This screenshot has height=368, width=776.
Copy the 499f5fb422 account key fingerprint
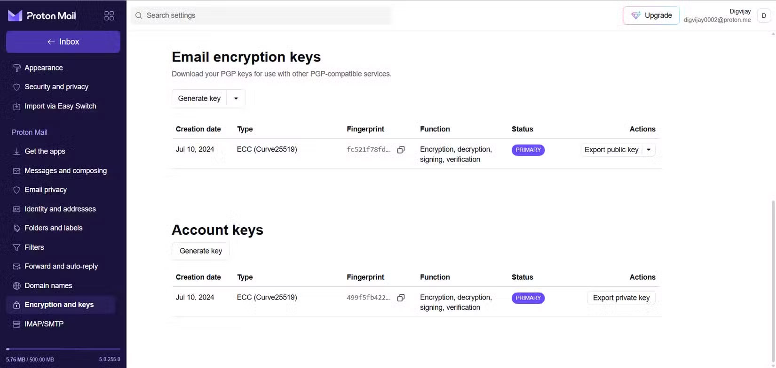click(x=401, y=298)
